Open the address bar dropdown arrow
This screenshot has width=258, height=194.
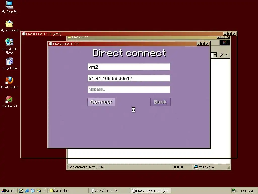[x=215, y=55]
